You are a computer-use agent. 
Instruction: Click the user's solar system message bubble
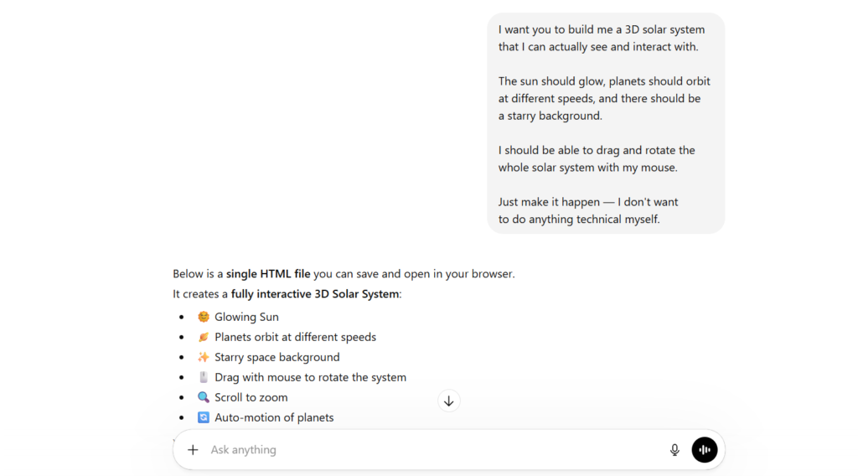coord(605,124)
